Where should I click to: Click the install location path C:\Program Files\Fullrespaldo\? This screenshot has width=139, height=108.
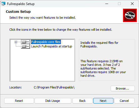pos(54,87)
